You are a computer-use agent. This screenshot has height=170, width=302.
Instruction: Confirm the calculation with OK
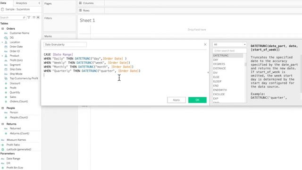click(x=197, y=100)
